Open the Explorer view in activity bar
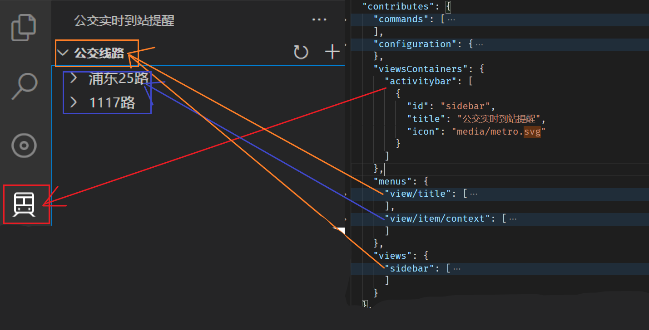Image resolution: width=649 pixels, height=330 pixels. click(x=23, y=27)
